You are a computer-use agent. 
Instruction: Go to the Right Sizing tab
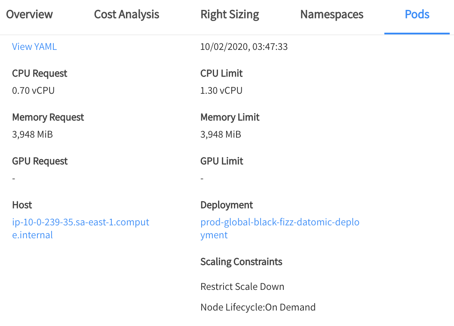(x=230, y=15)
